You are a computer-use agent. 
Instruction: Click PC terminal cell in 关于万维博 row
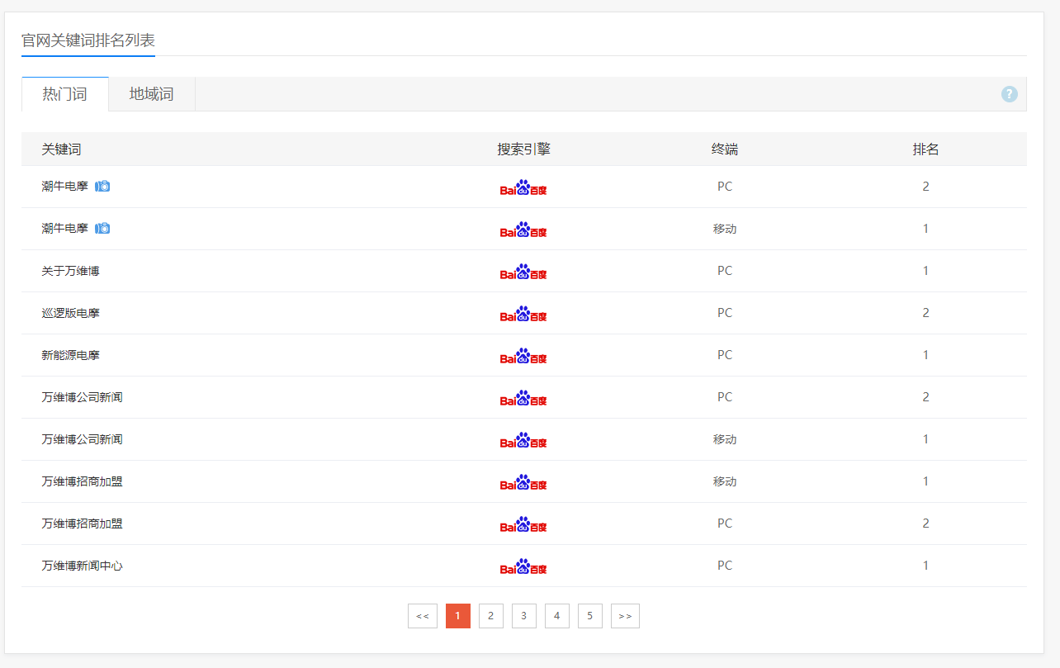click(x=725, y=271)
